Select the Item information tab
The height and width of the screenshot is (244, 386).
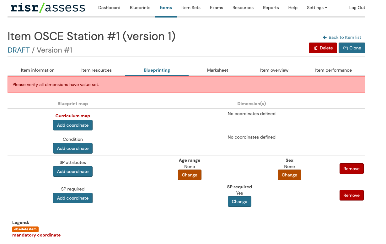[x=38, y=70]
